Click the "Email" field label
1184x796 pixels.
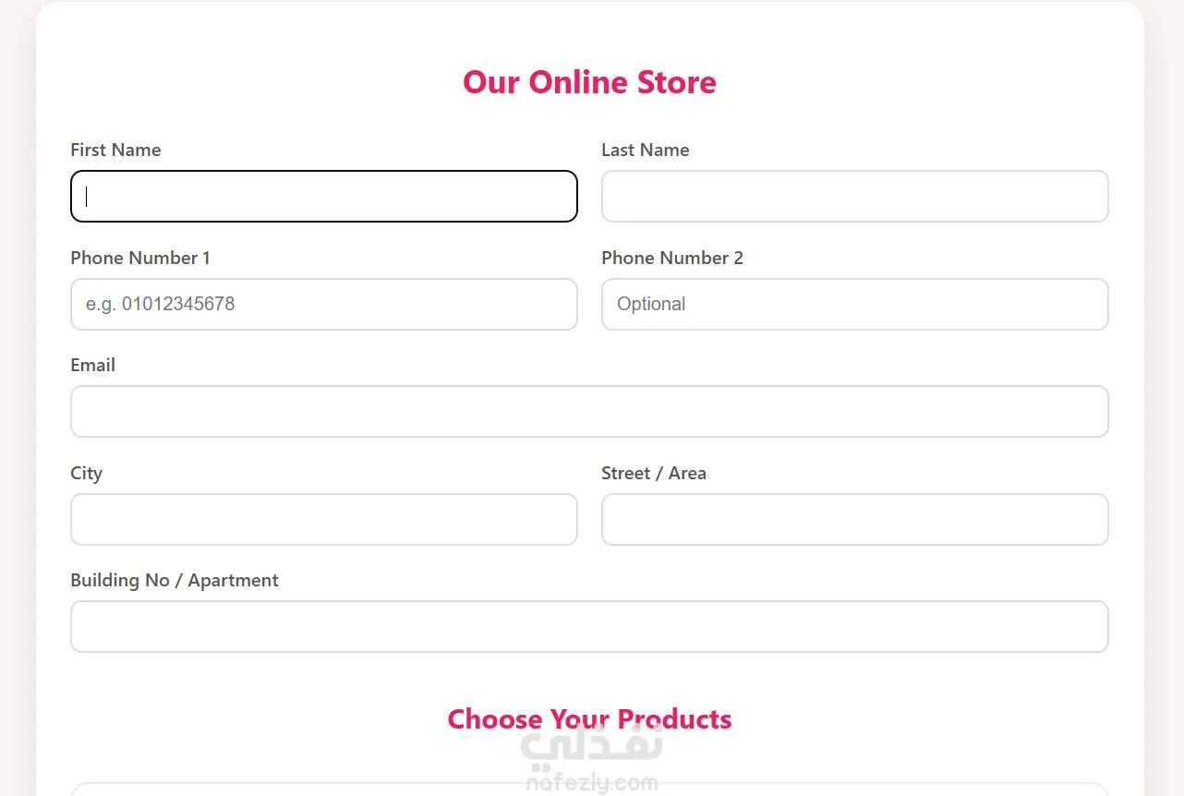(x=92, y=365)
